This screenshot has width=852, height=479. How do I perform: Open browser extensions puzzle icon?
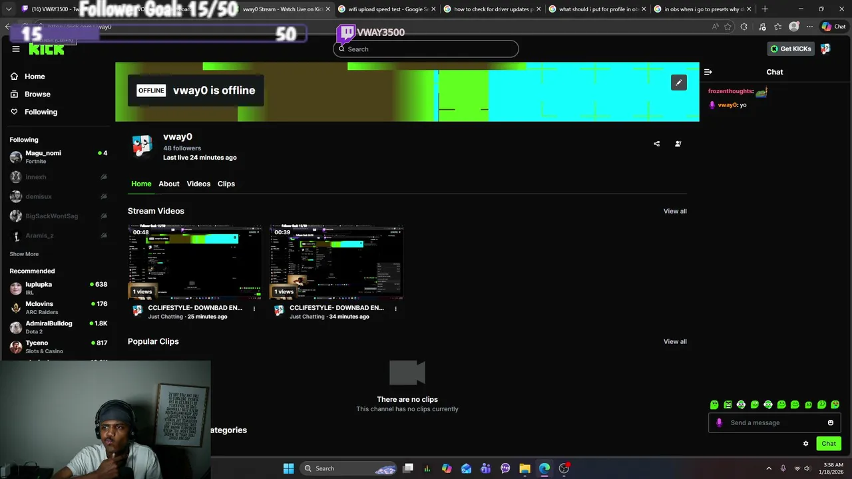[744, 27]
